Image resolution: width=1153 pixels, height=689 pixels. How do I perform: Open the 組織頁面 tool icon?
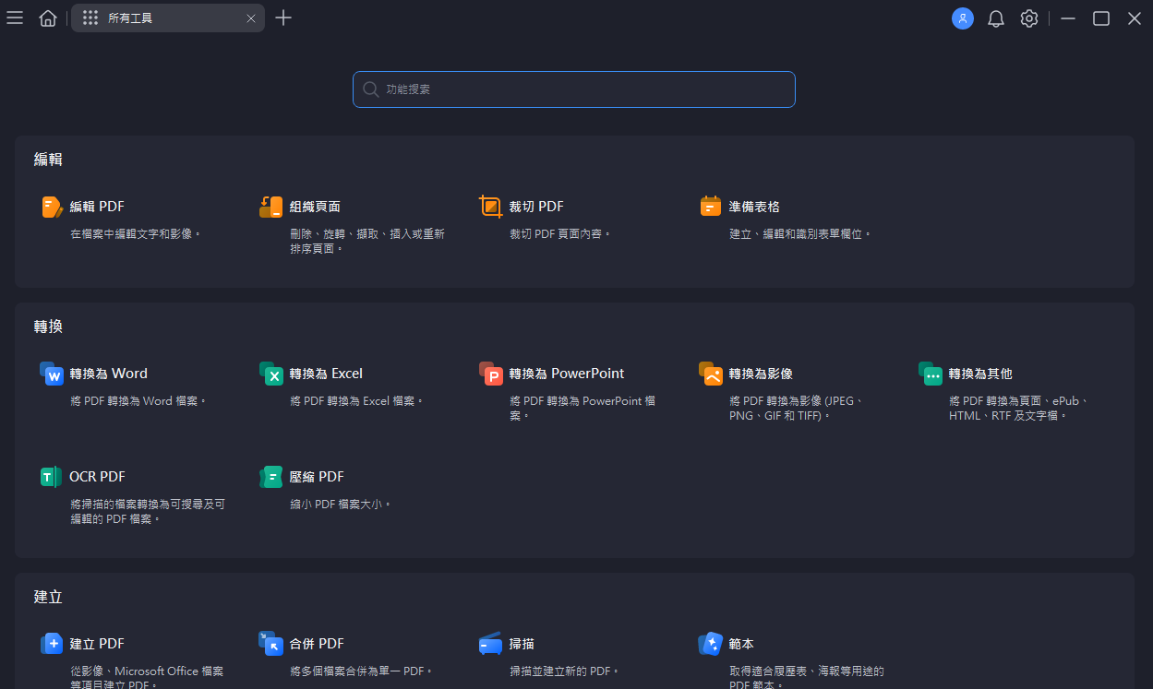point(270,207)
